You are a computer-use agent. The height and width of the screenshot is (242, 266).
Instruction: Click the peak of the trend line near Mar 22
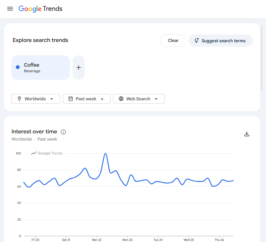click(x=105, y=153)
